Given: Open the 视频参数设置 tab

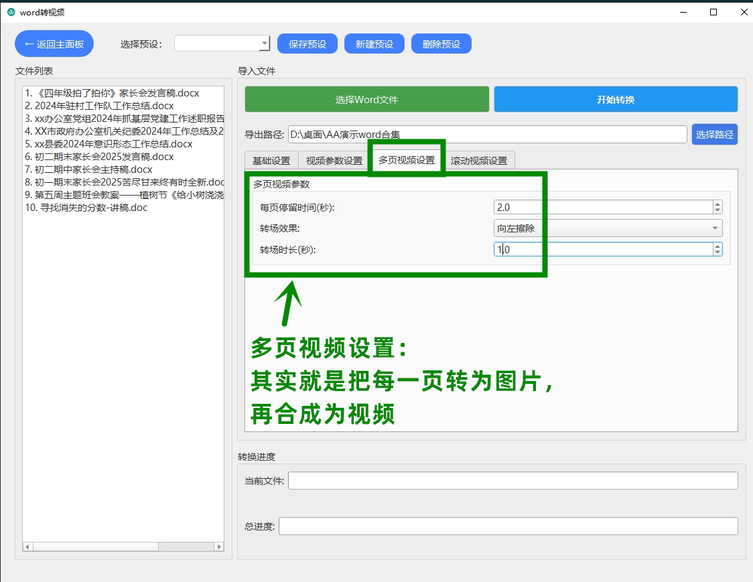Looking at the screenshot, I should [333, 160].
